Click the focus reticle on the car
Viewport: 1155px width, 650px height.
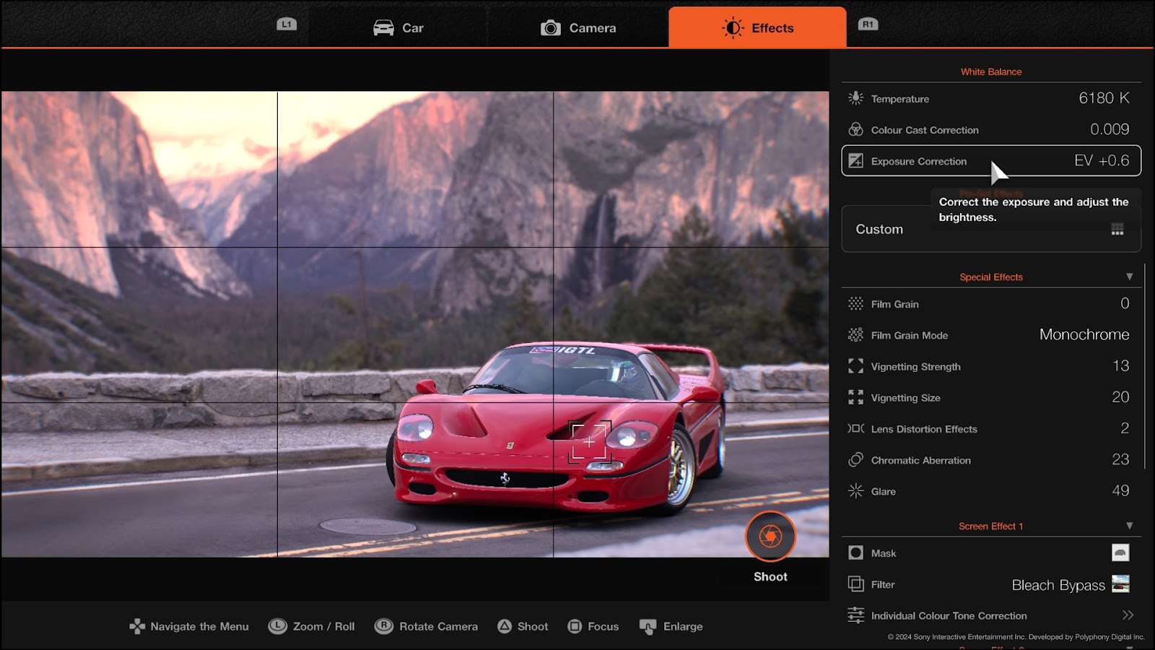(589, 441)
